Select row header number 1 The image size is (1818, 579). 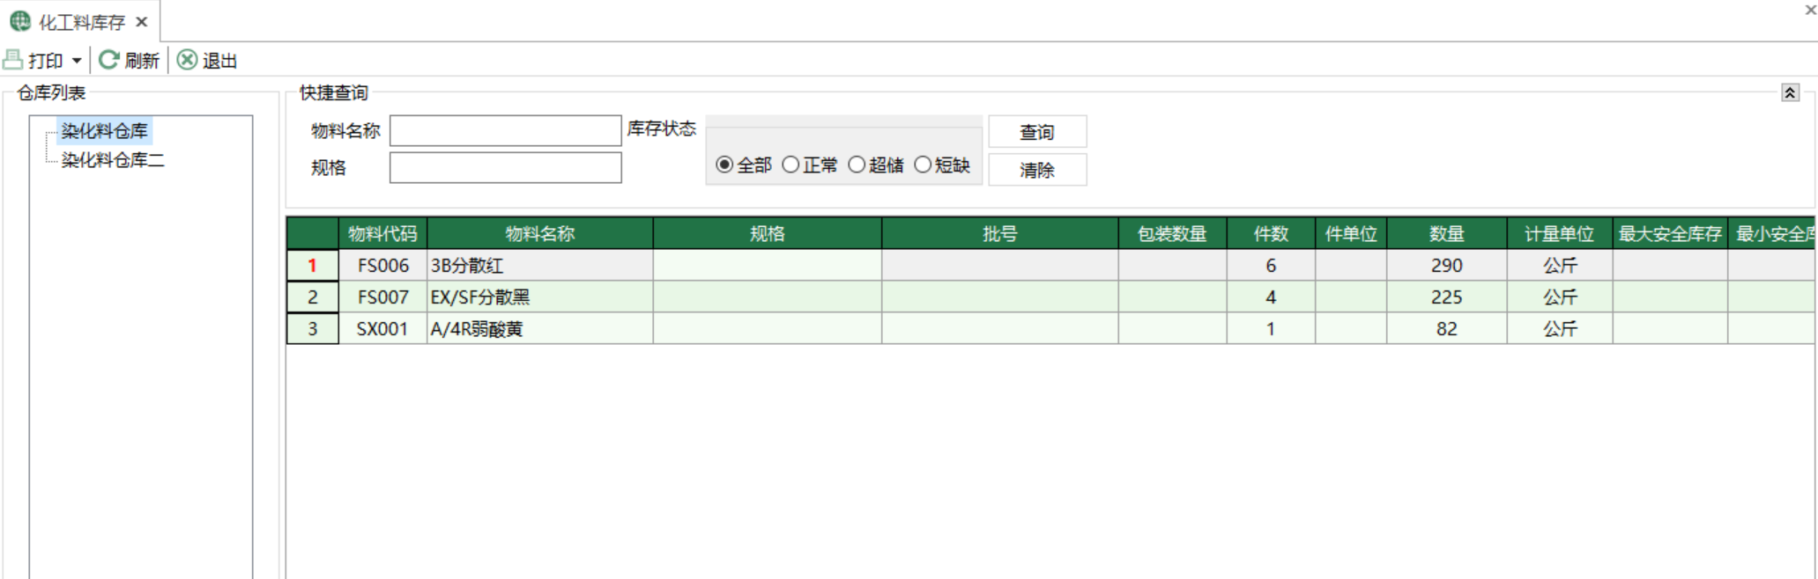pyautogui.click(x=312, y=265)
